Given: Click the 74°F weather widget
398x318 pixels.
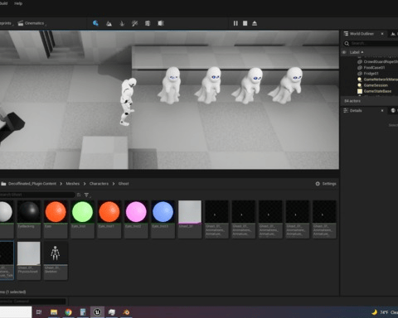Looking at the screenshot, I should [x=385, y=312].
